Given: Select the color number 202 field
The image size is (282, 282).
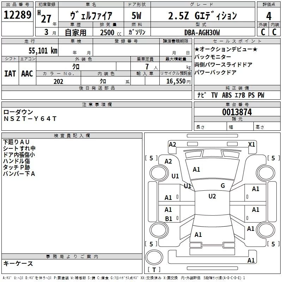Looking at the screenshot, I should (x=58, y=81).
